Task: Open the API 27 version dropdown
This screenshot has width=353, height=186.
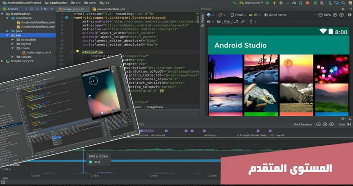Action: point(255,15)
